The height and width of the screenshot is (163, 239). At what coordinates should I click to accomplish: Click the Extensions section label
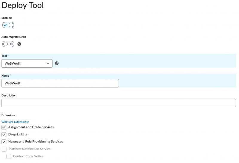[8, 115]
